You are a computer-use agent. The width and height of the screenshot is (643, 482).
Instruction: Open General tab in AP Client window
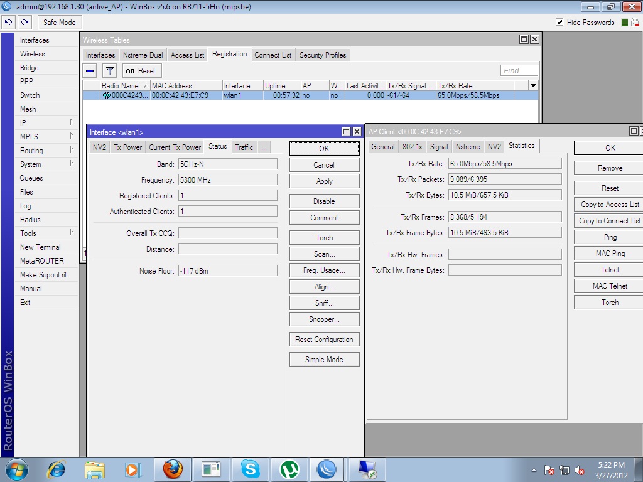pyautogui.click(x=382, y=147)
